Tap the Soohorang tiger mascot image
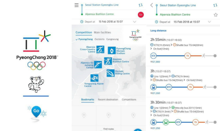The height and width of the screenshot is (131, 220). 36,84
